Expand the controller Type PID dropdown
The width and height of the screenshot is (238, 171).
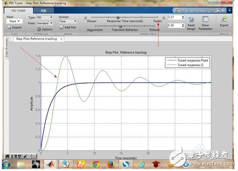click(45, 17)
